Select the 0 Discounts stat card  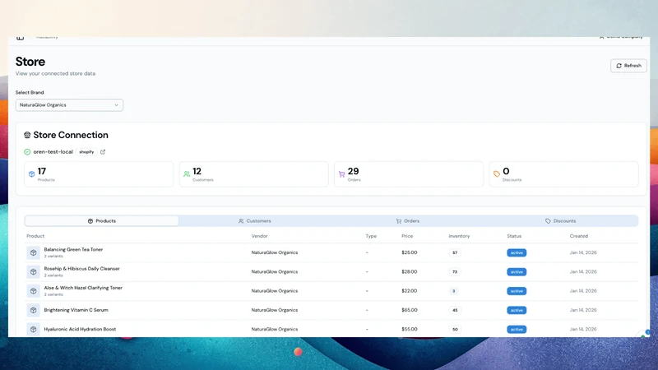click(x=563, y=174)
